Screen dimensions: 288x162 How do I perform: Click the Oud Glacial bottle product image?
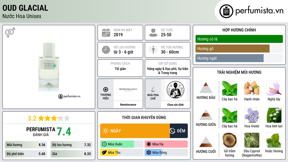(x=49, y=67)
